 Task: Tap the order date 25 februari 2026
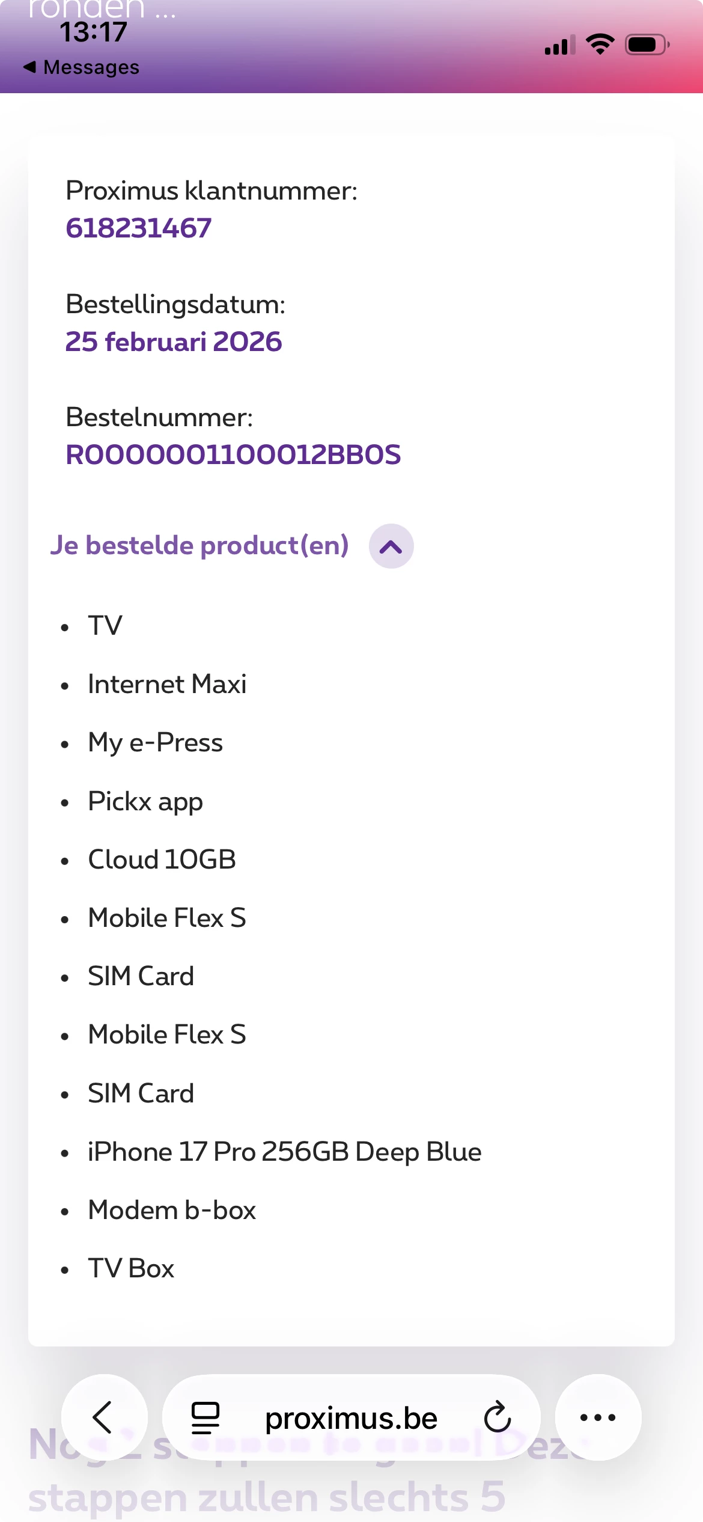pyautogui.click(x=174, y=342)
